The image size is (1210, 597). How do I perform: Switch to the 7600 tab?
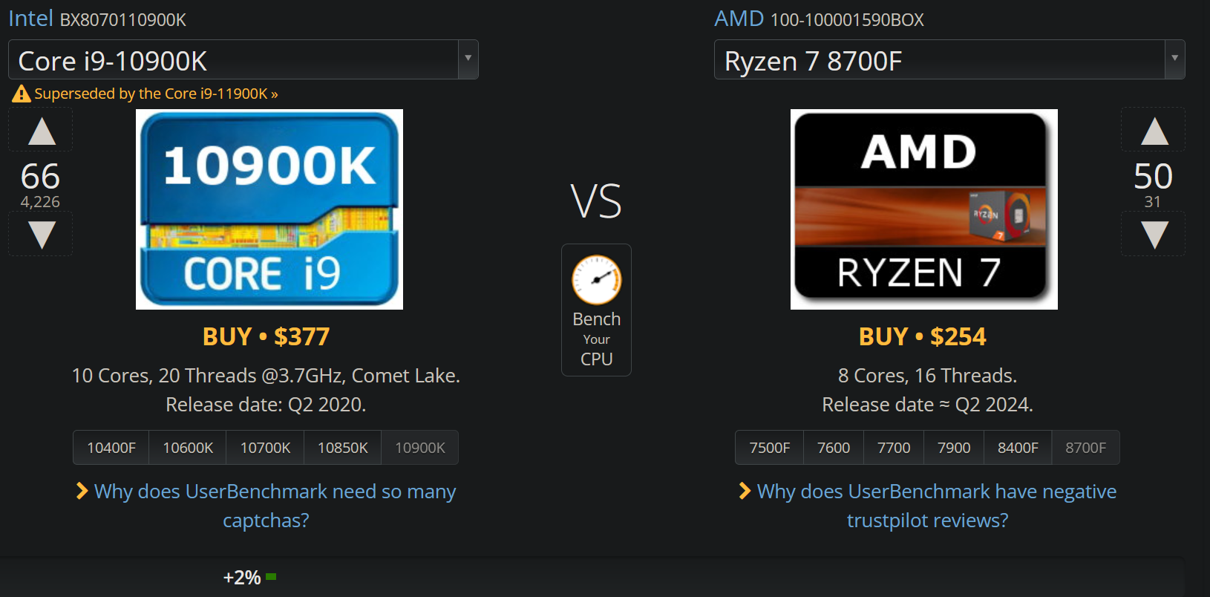834,448
